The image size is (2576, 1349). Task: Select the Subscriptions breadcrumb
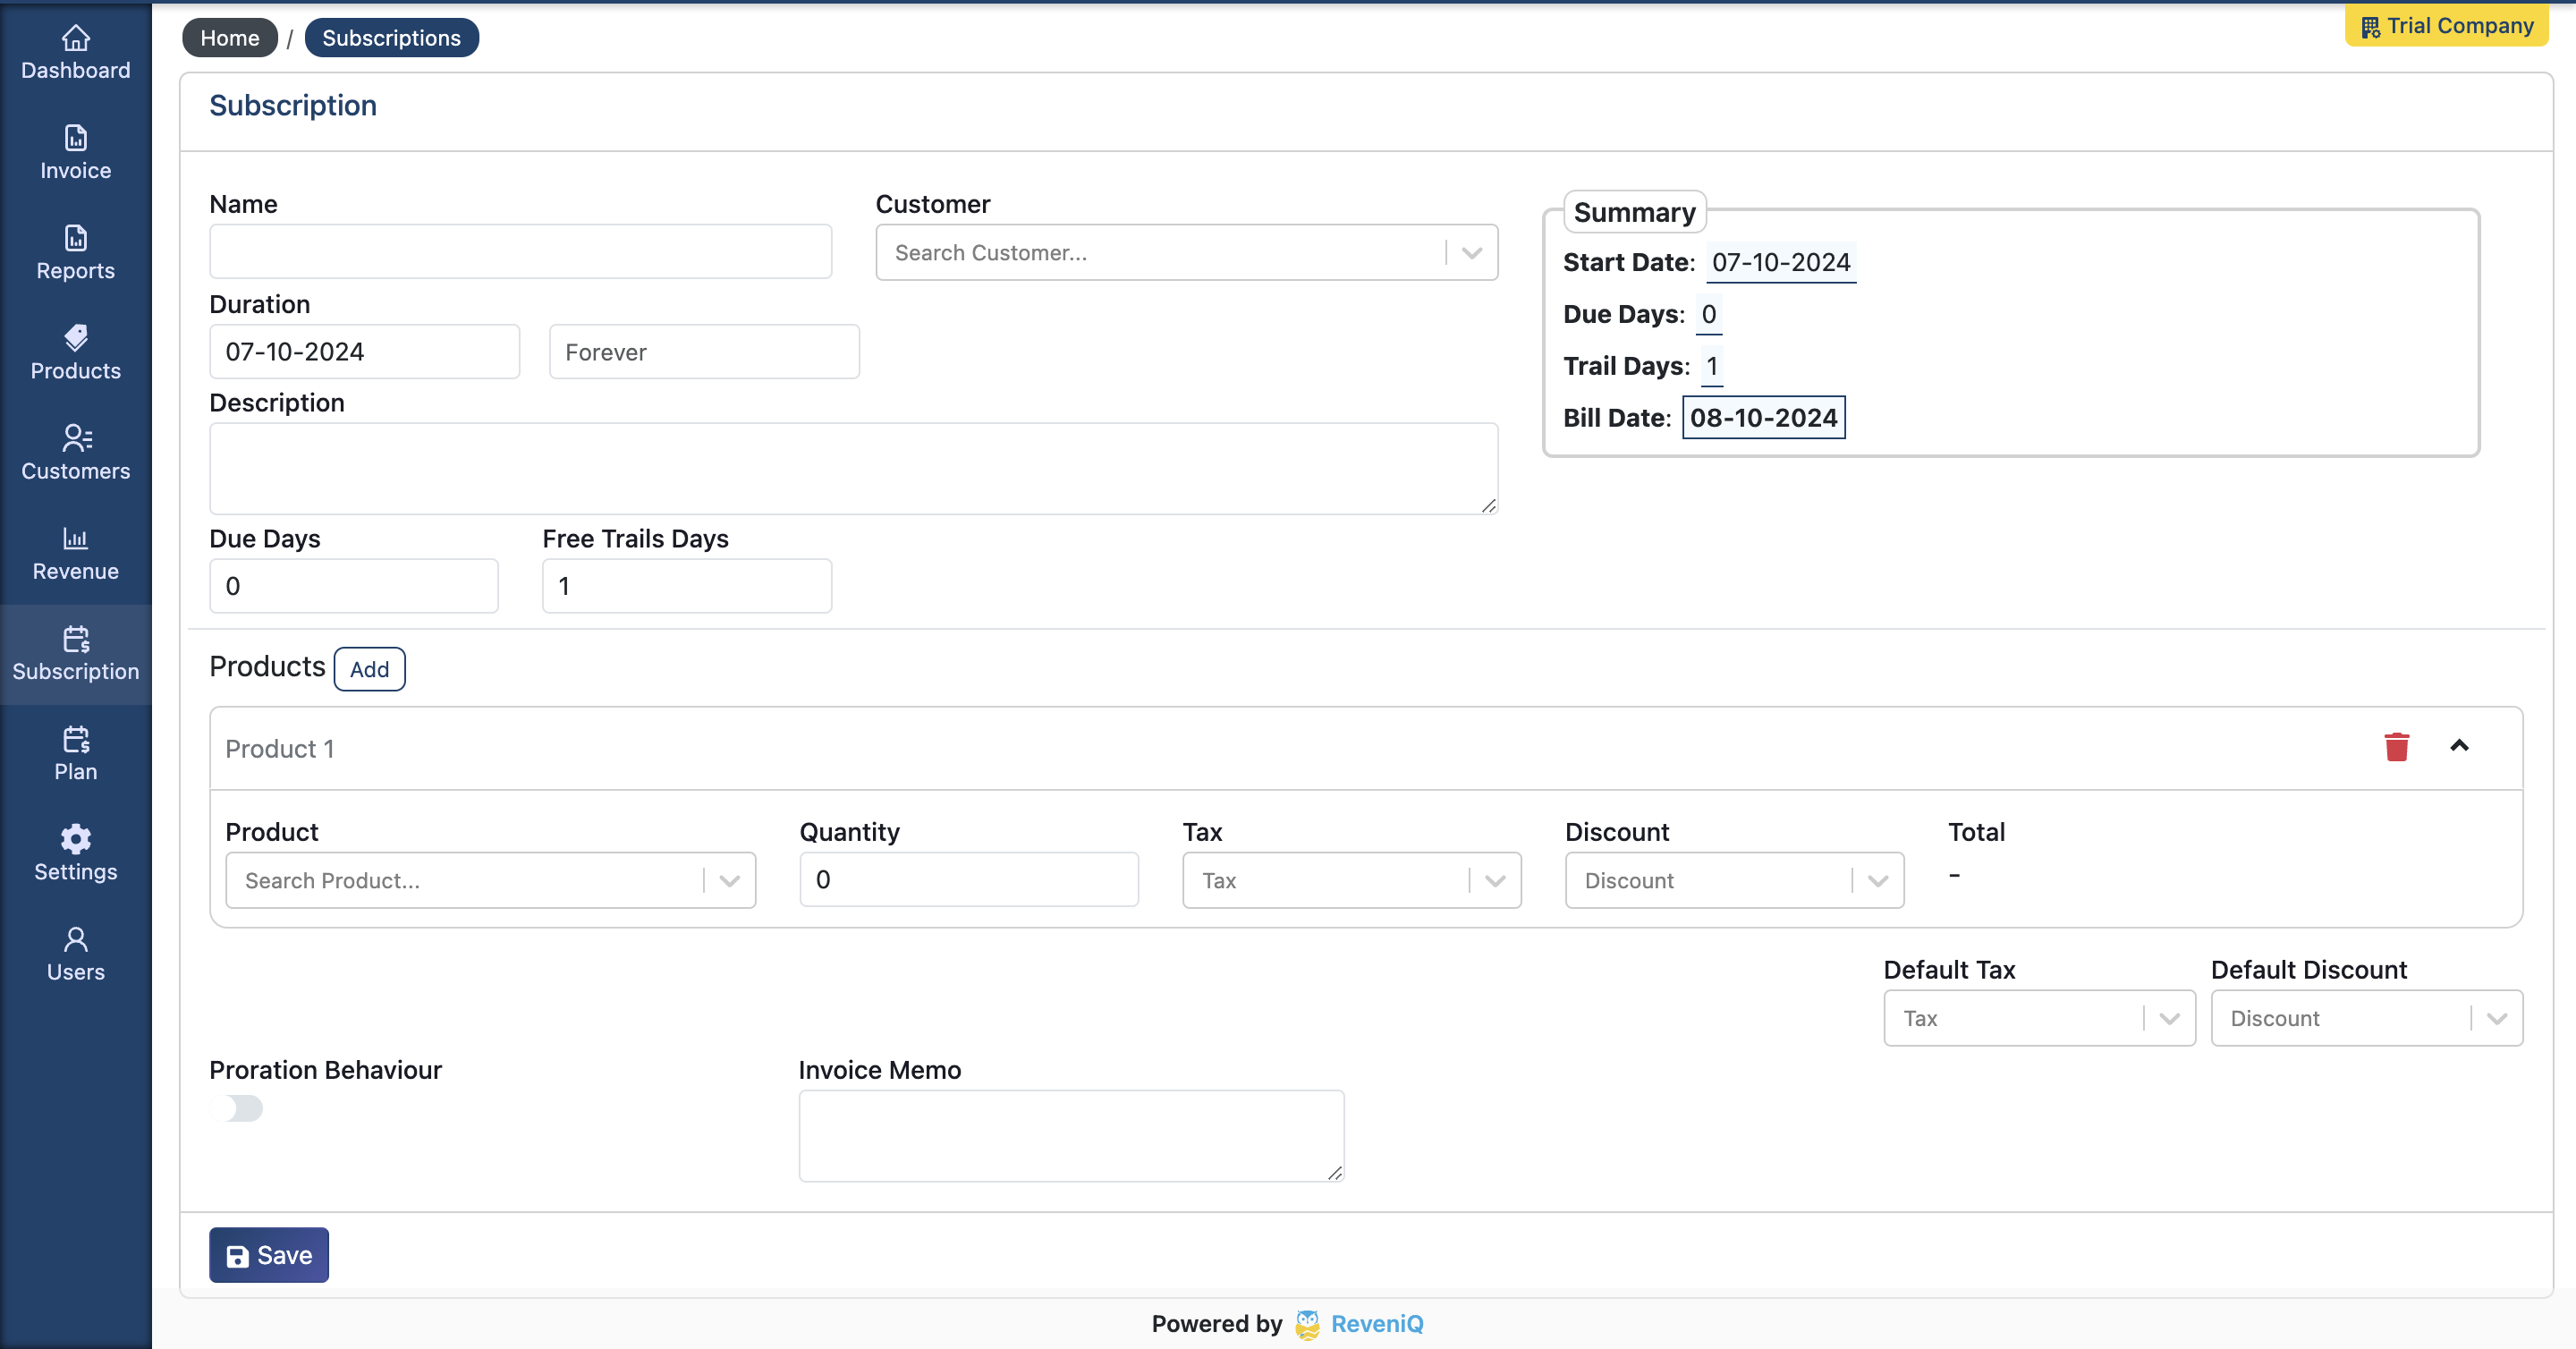click(x=391, y=38)
